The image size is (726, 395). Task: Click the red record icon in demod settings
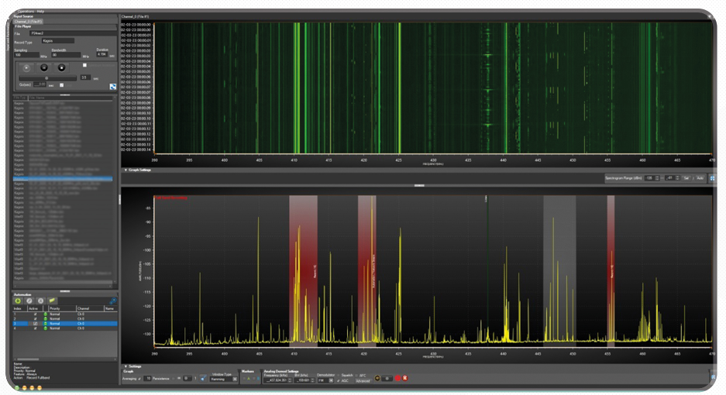(x=397, y=379)
